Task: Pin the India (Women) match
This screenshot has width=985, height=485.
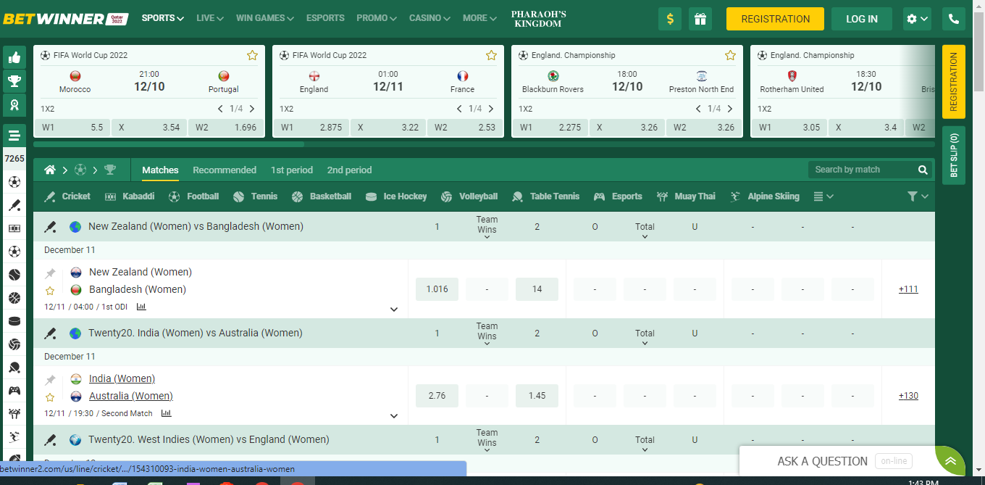Action: pos(50,380)
